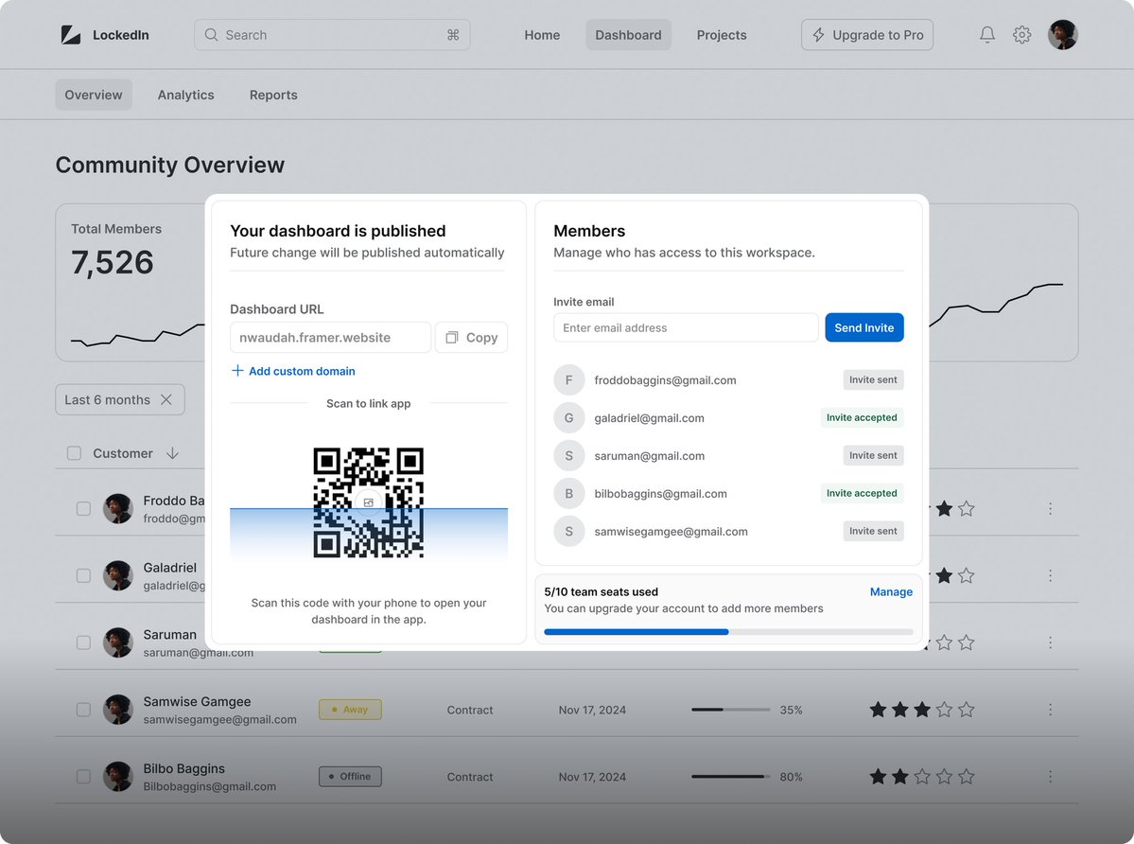Open more options for Saruman row

(1050, 642)
